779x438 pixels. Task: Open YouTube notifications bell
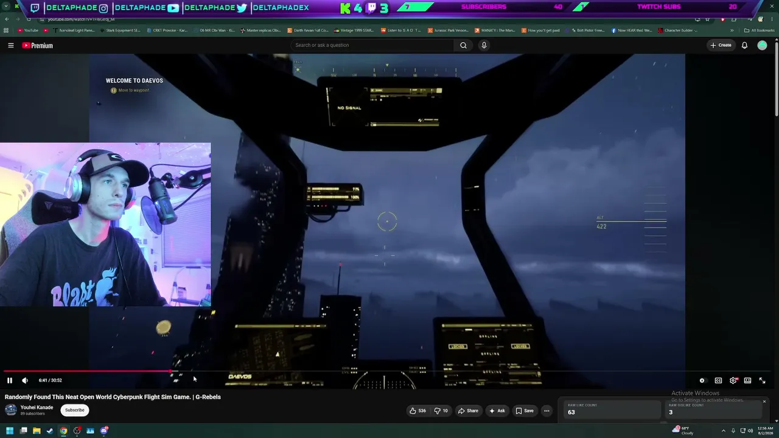coord(744,45)
